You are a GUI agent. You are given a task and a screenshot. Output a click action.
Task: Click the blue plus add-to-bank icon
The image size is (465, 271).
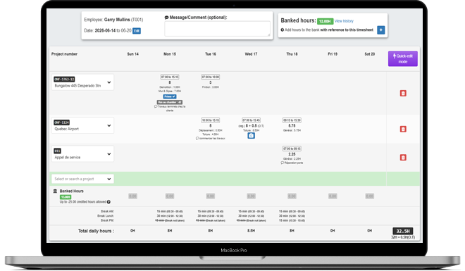click(380, 30)
